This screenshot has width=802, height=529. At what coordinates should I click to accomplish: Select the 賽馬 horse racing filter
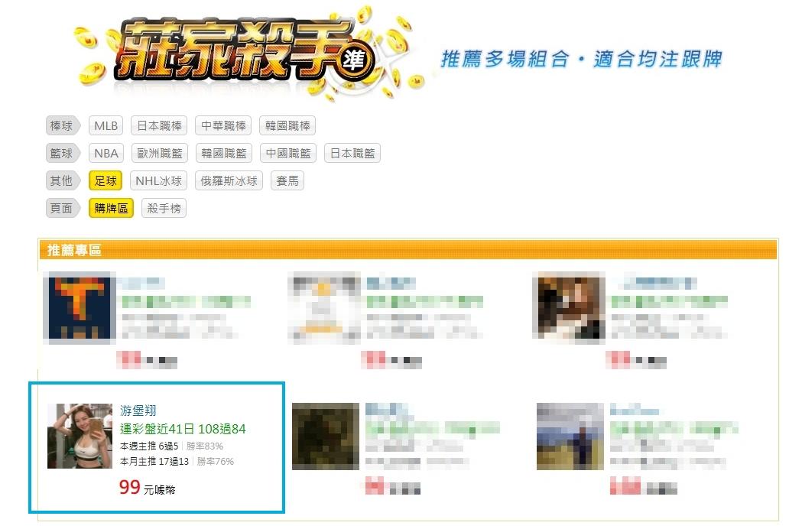(287, 180)
